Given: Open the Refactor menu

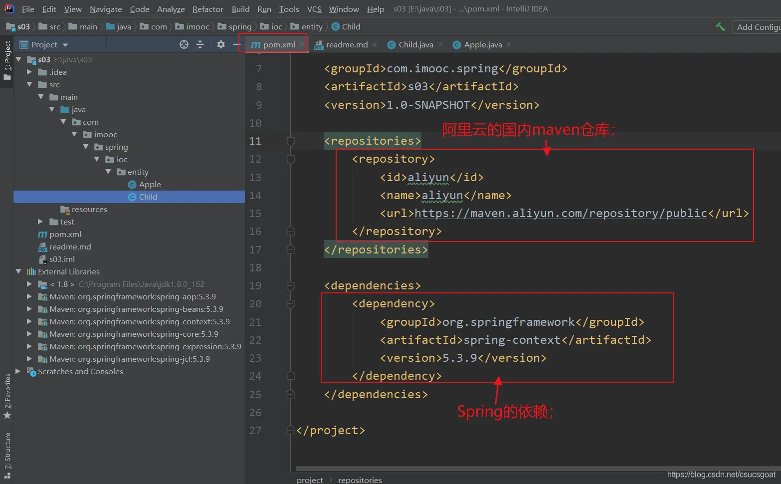Looking at the screenshot, I should tap(207, 9).
